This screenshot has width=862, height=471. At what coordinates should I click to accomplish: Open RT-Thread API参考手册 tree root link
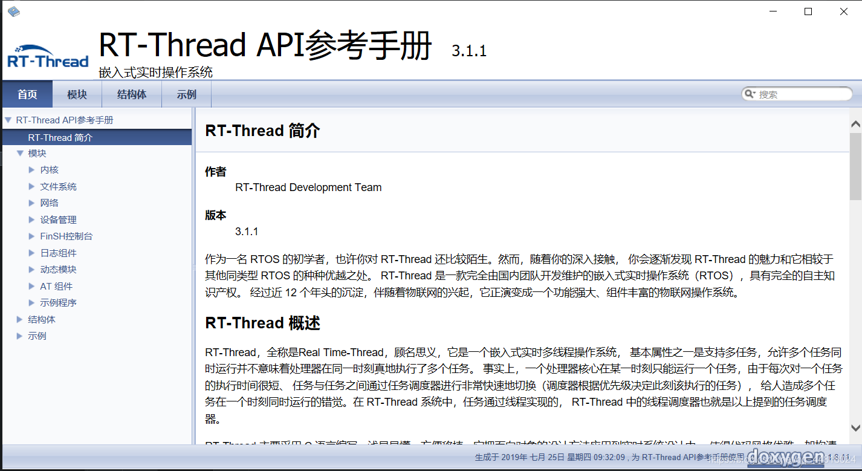65,120
